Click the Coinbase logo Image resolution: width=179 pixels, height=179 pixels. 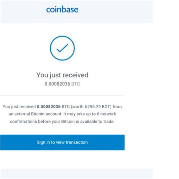click(62, 9)
